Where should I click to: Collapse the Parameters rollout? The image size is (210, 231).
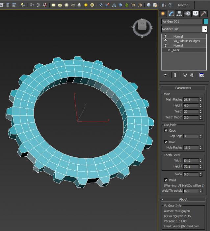click(x=183, y=88)
